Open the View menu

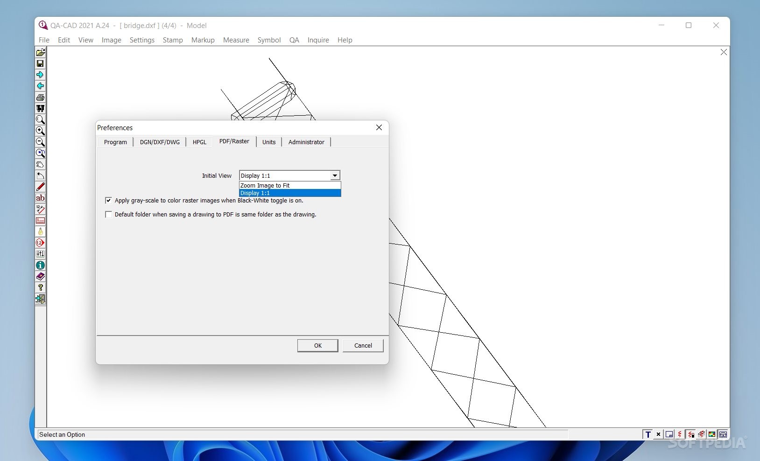(86, 40)
